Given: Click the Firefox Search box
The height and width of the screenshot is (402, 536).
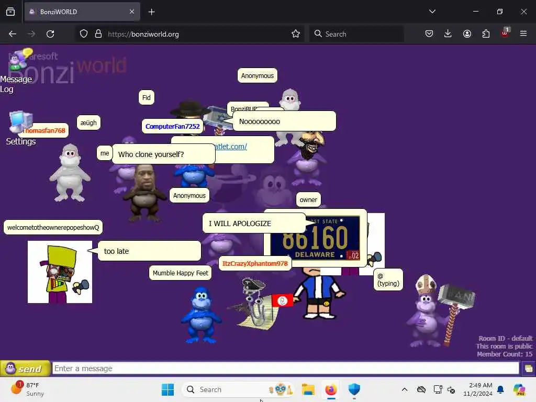Looking at the screenshot, I should [356, 34].
